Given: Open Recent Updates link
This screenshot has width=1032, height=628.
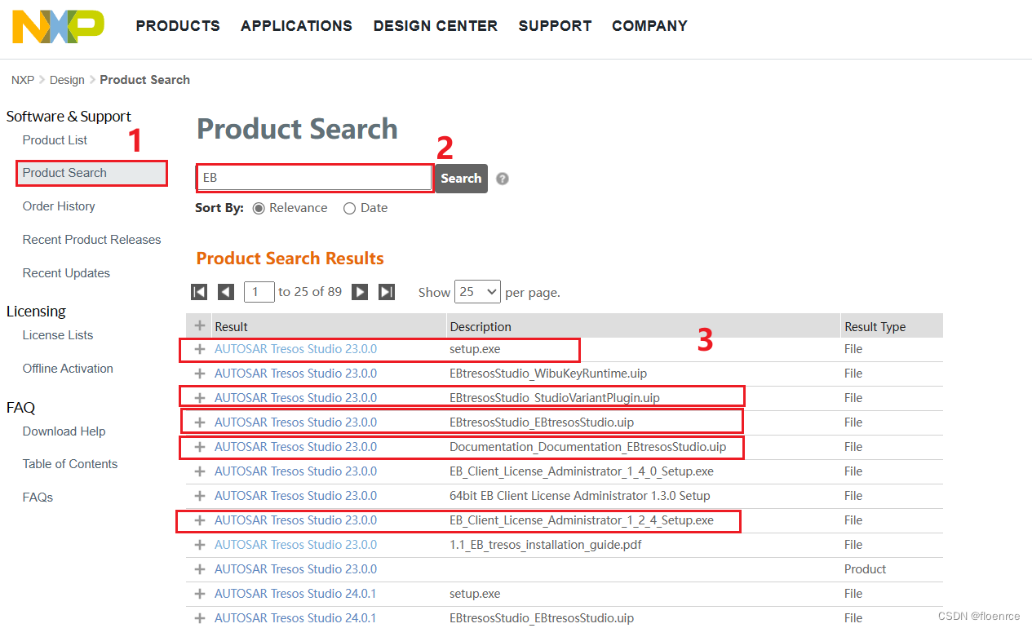Looking at the screenshot, I should (66, 273).
